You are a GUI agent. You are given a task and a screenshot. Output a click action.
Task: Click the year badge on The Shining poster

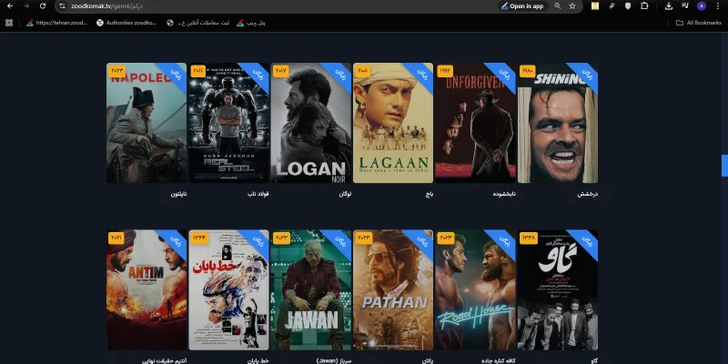click(528, 71)
